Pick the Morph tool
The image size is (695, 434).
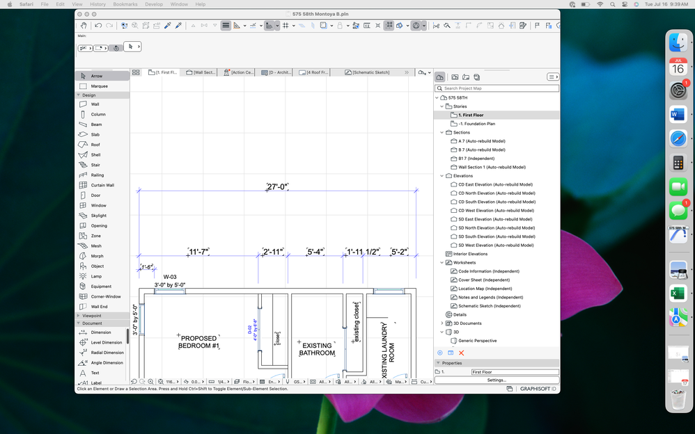pos(96,256)
